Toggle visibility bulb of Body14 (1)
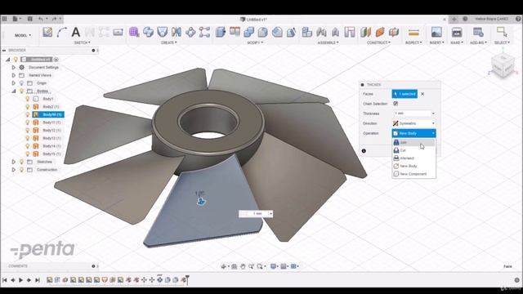The height and width of the screenshot is (294, 523). (28, 146)
